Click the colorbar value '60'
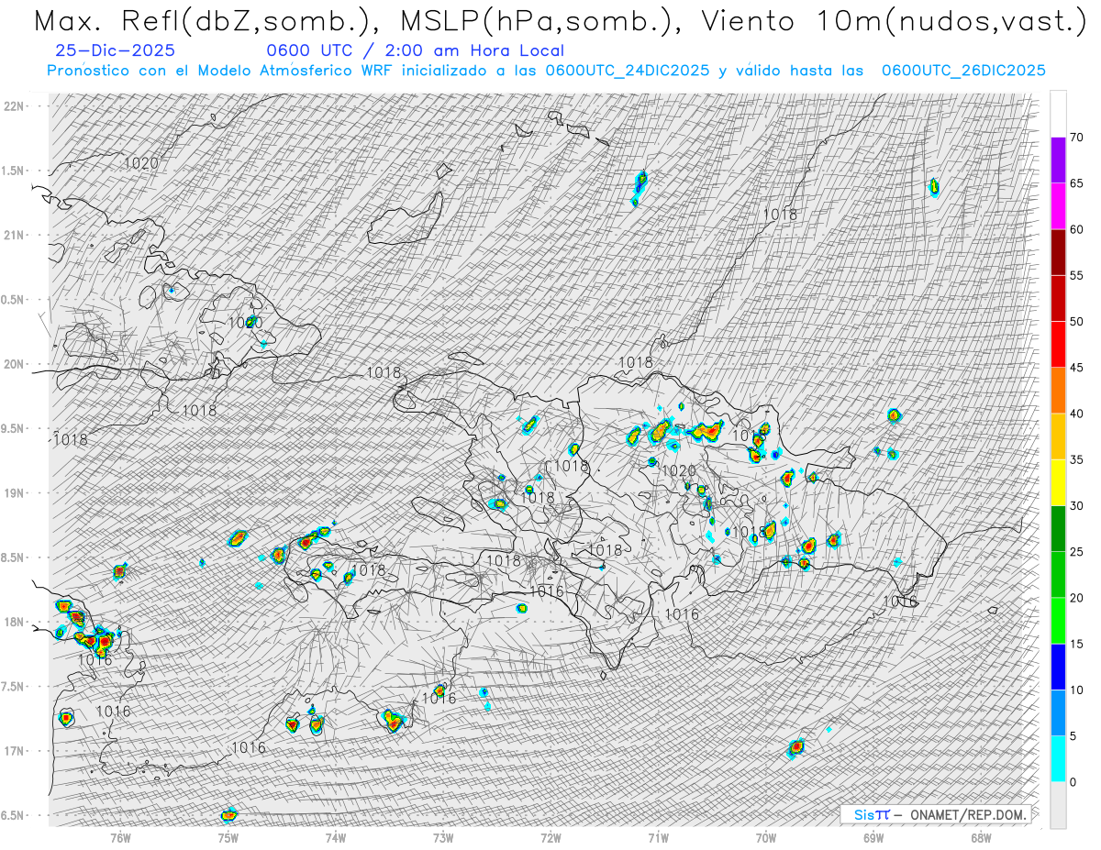This screenshot has width=1101, height=850. (x=1076, y=229)
